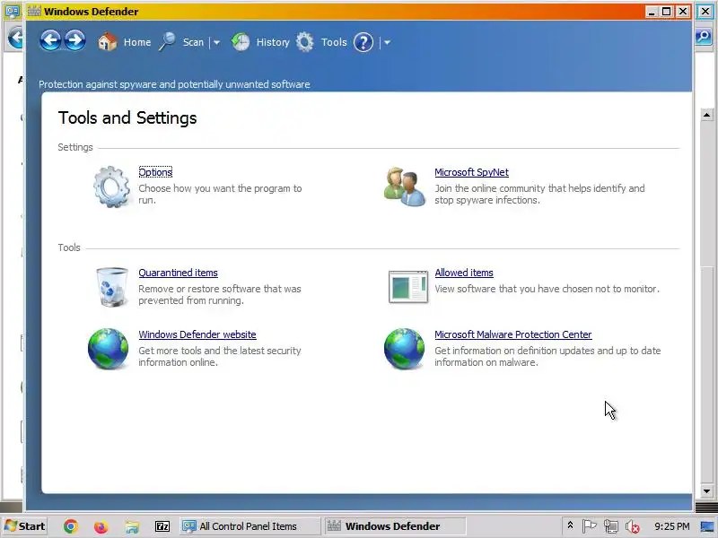
Task: Open file explorer from the taskbar
Action: [x=131, y=526]
